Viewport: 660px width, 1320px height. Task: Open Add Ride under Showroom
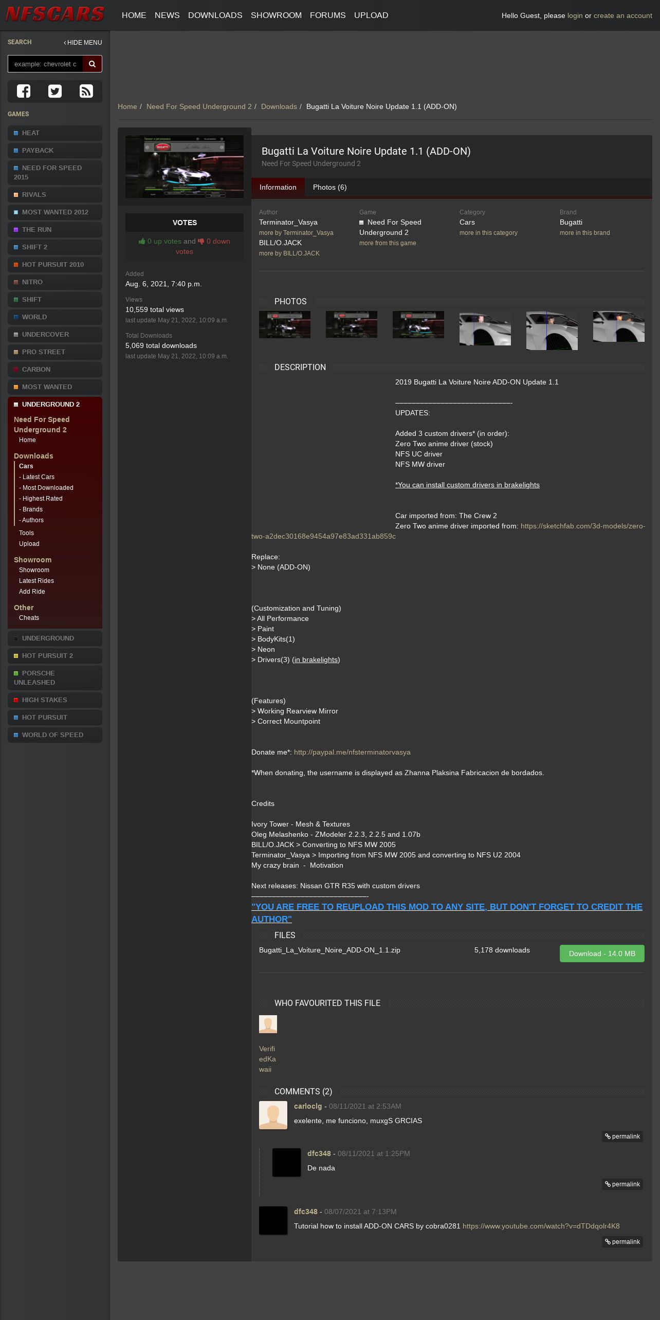[32, 592]
